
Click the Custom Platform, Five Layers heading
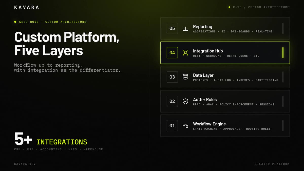point(67,44)
